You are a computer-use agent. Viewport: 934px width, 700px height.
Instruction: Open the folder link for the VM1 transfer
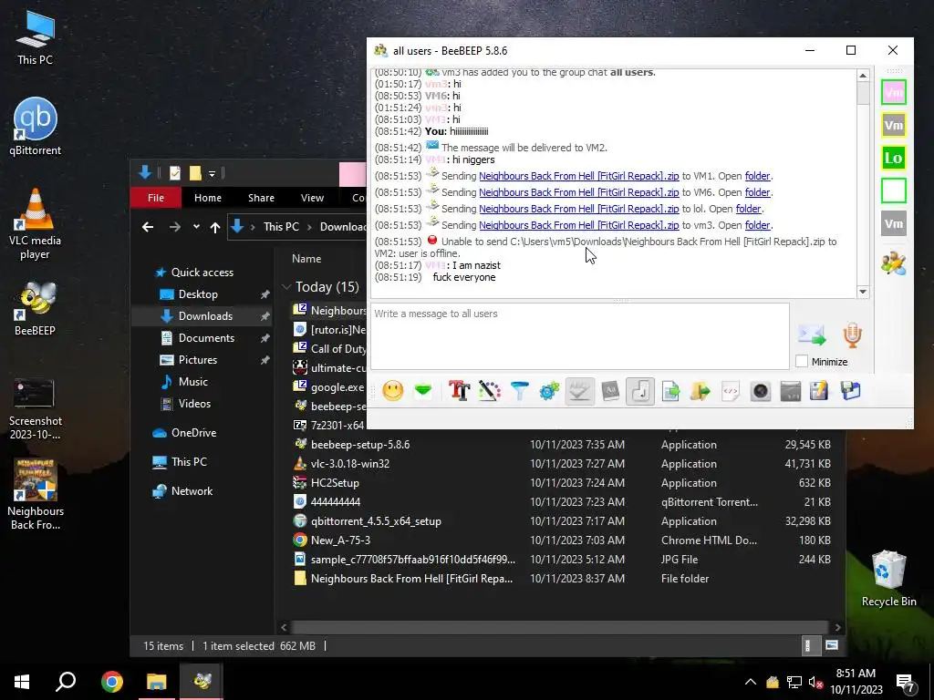tap(757, 176)
